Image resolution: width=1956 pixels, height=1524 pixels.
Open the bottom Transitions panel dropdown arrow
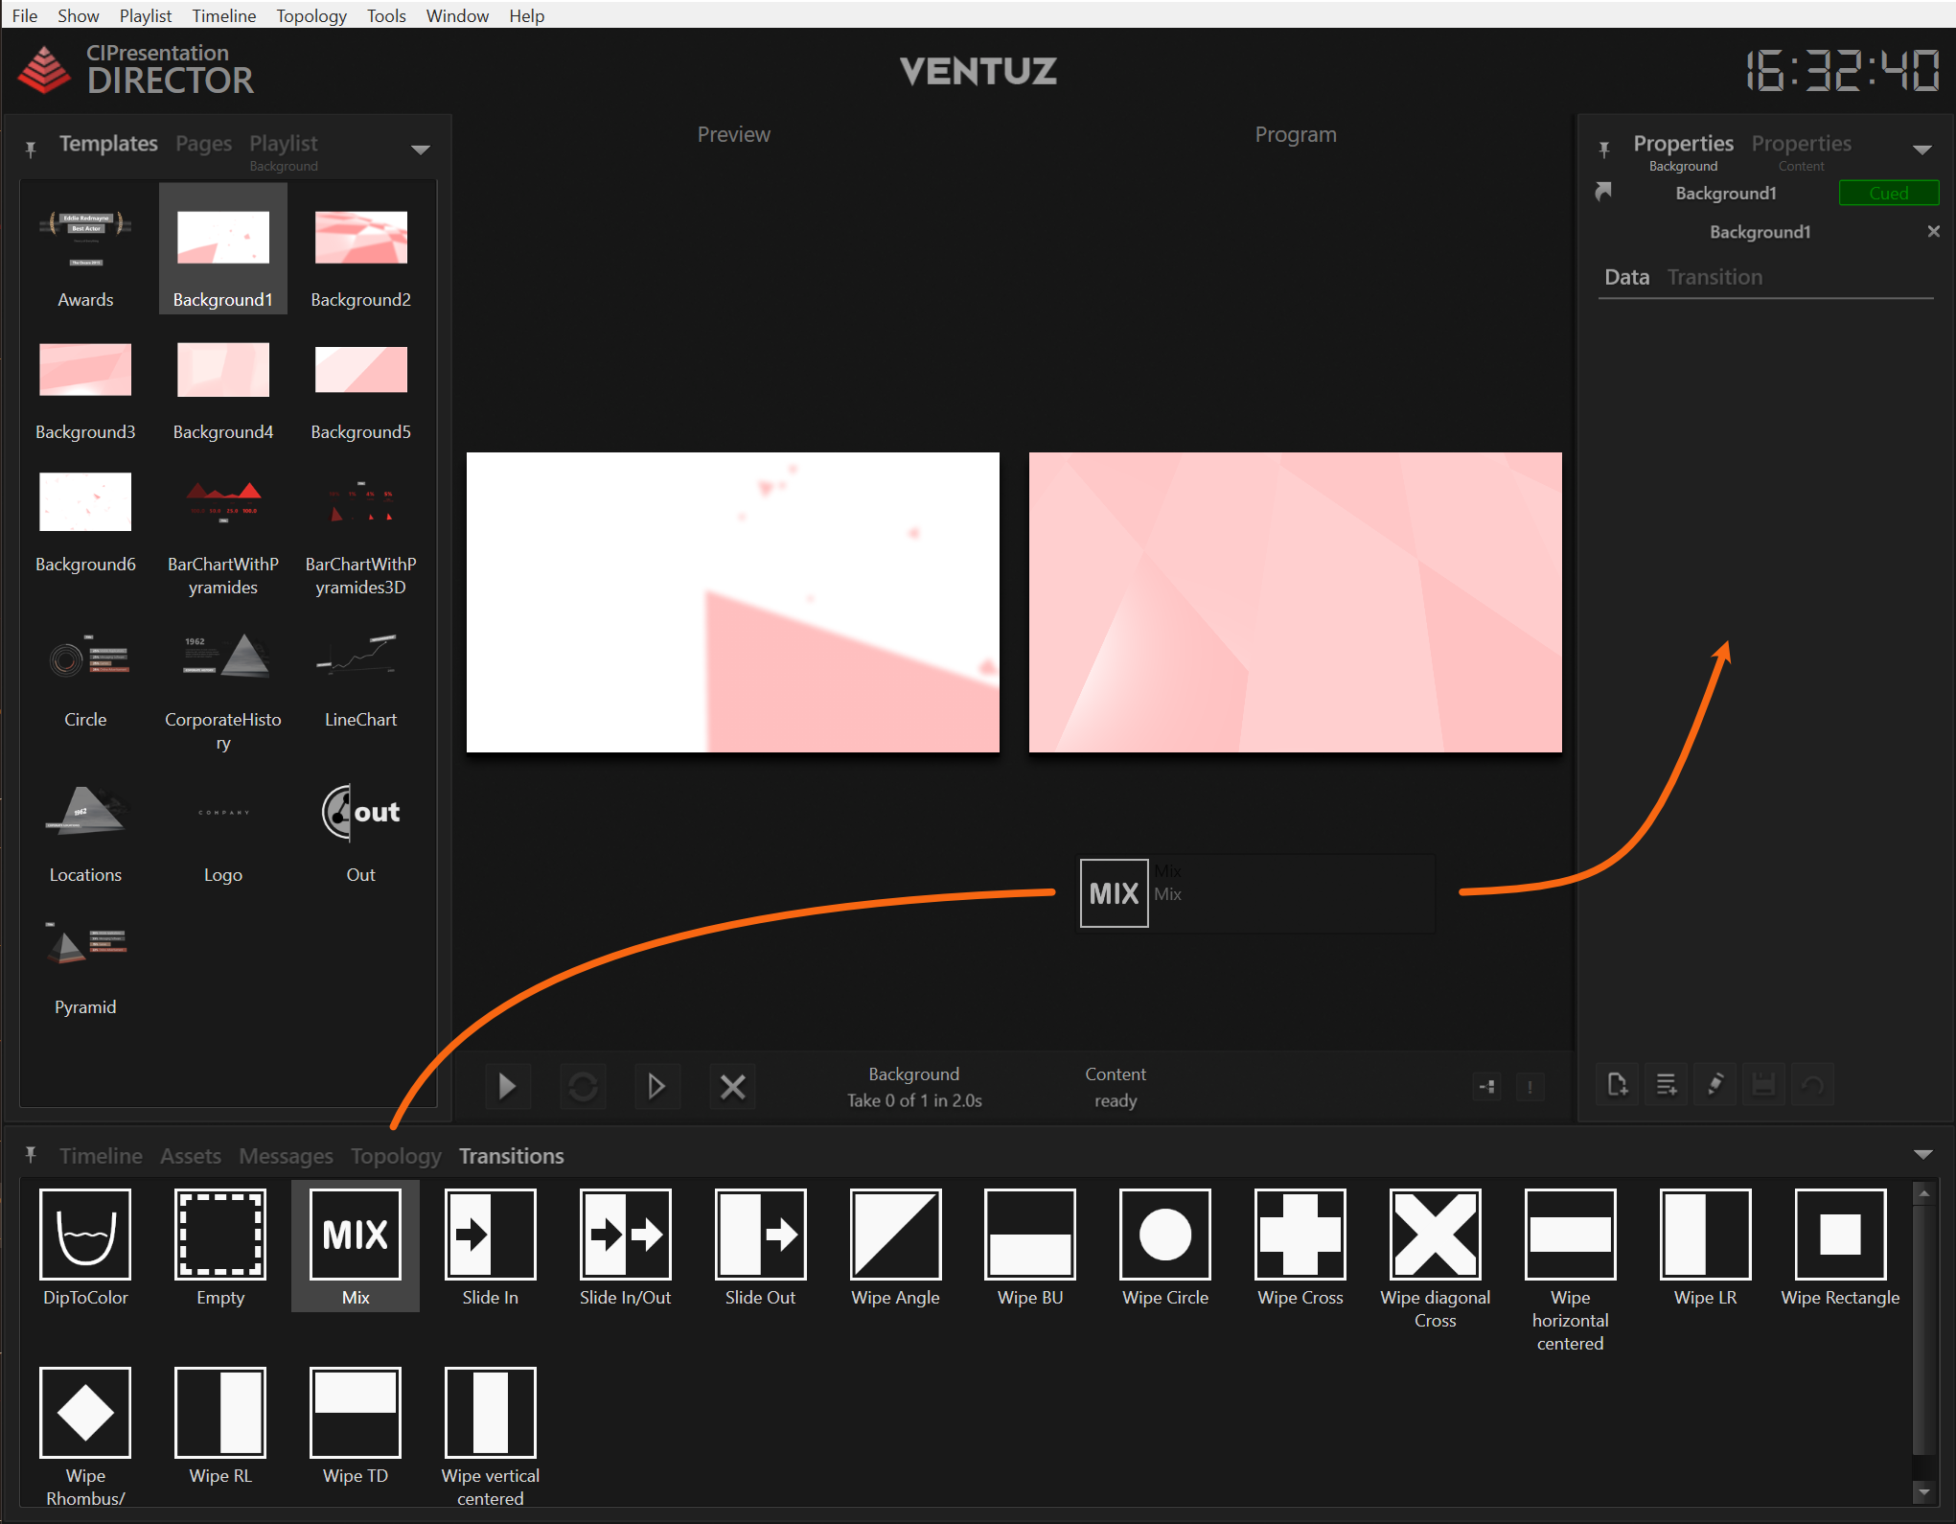(x=1922, y=1155)
